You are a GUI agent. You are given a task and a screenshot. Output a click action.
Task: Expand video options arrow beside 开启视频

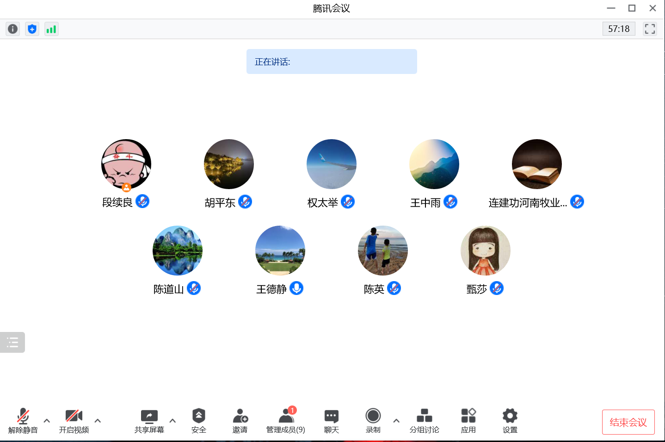[x=98, y=421]
